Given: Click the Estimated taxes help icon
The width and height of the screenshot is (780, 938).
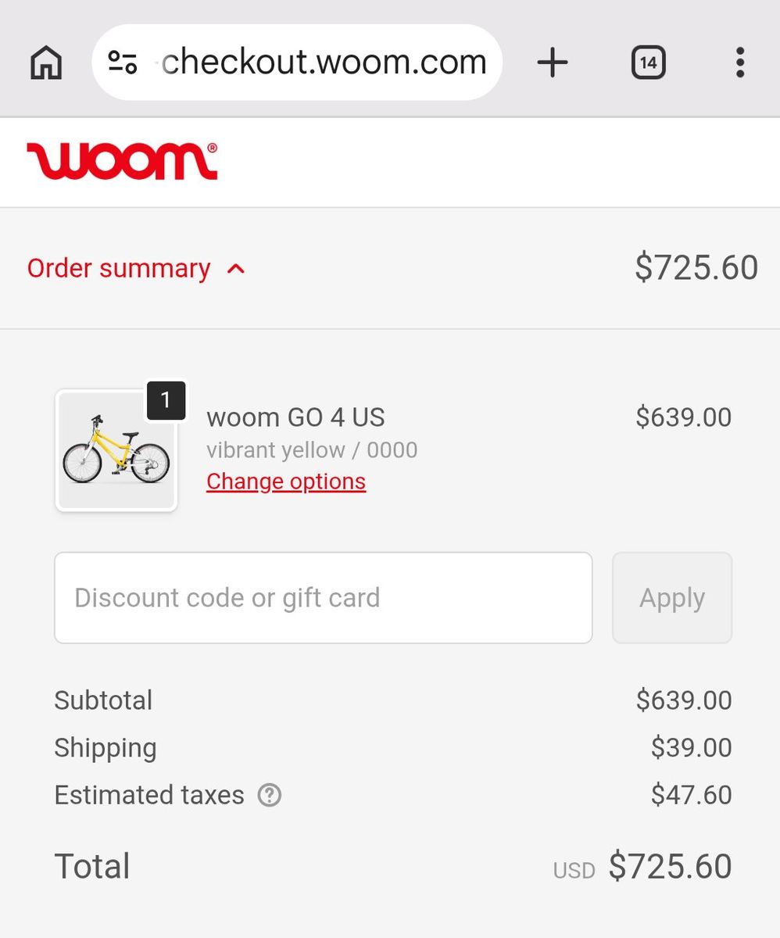Looking at the screenshot, I should (x=270, y=796).
